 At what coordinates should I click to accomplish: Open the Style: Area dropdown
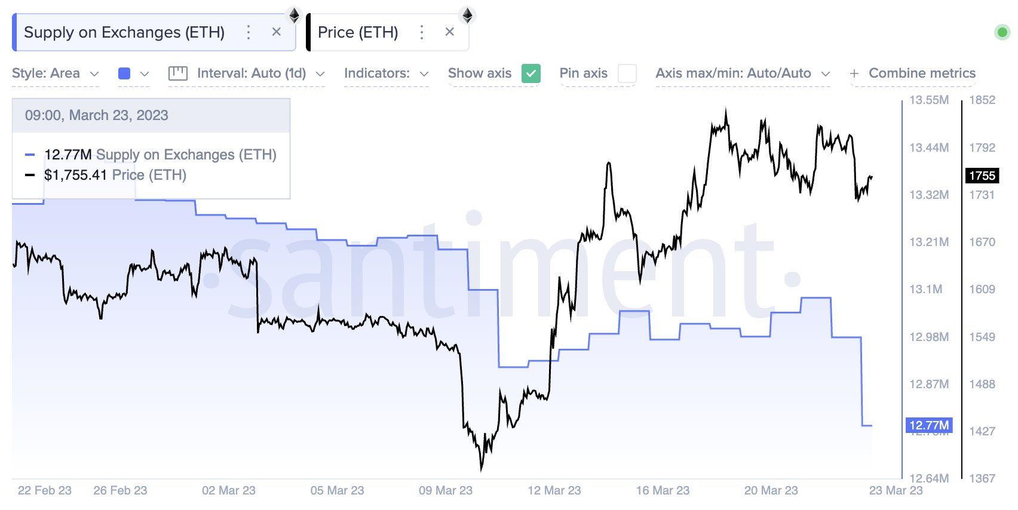[55, 73]
